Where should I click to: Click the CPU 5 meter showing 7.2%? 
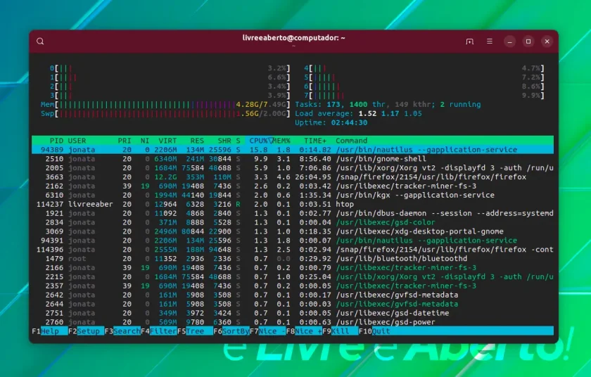pos(424,77)
